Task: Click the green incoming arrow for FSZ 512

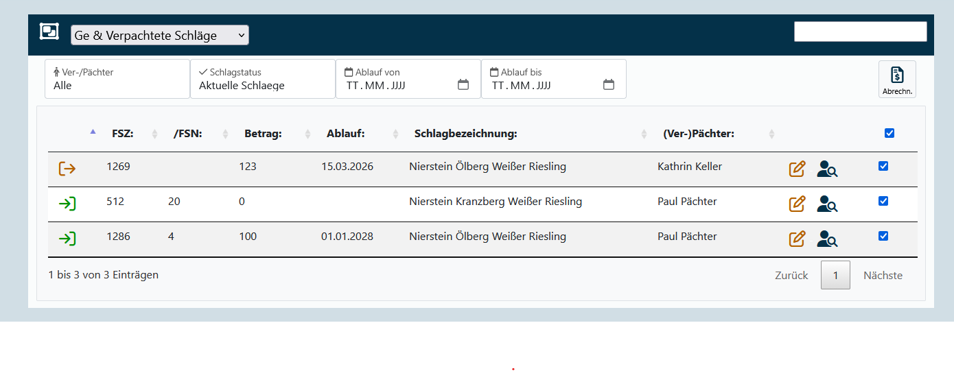Action: 67,204
